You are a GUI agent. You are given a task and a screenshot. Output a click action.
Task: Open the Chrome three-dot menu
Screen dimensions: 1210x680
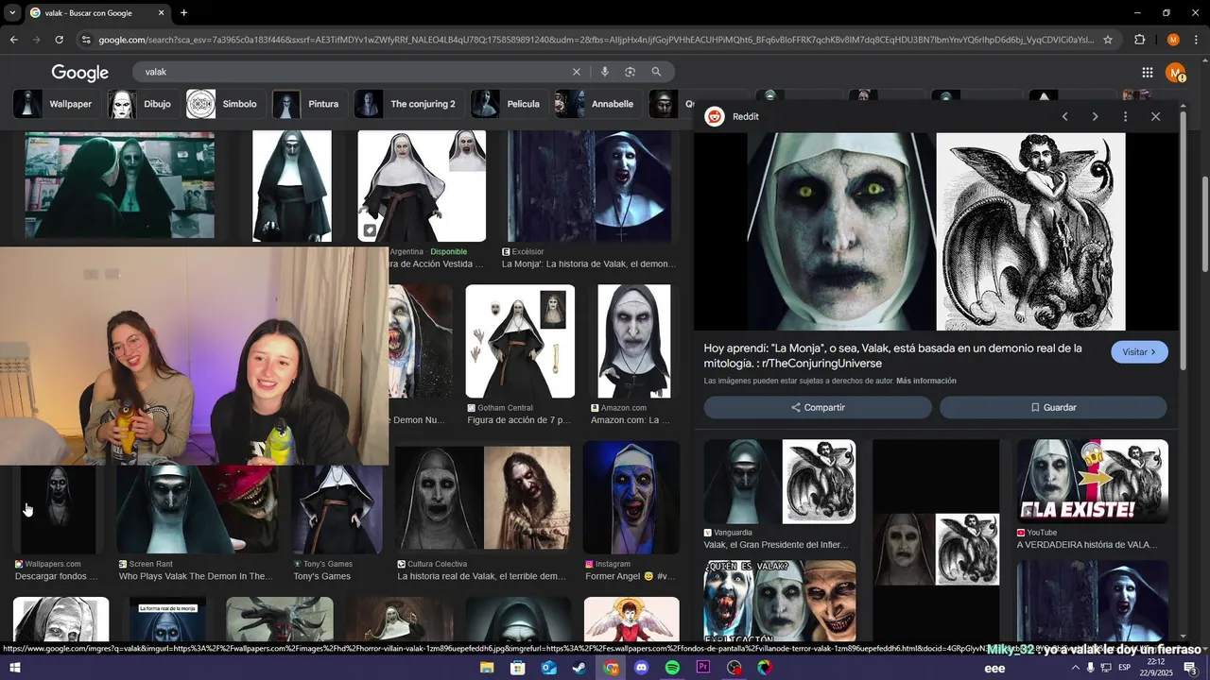click(1196, 40)
